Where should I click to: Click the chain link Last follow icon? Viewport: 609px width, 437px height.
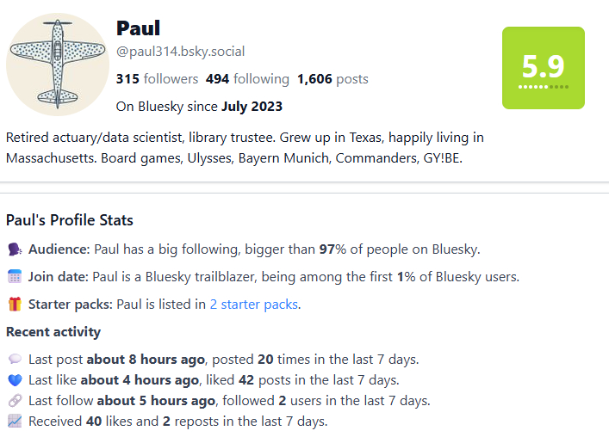[x=15, y=401]
